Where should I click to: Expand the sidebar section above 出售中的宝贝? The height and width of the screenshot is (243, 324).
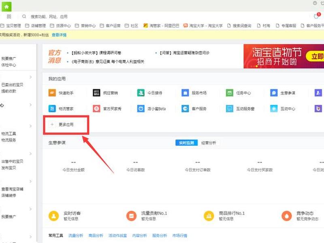(31, 154)
